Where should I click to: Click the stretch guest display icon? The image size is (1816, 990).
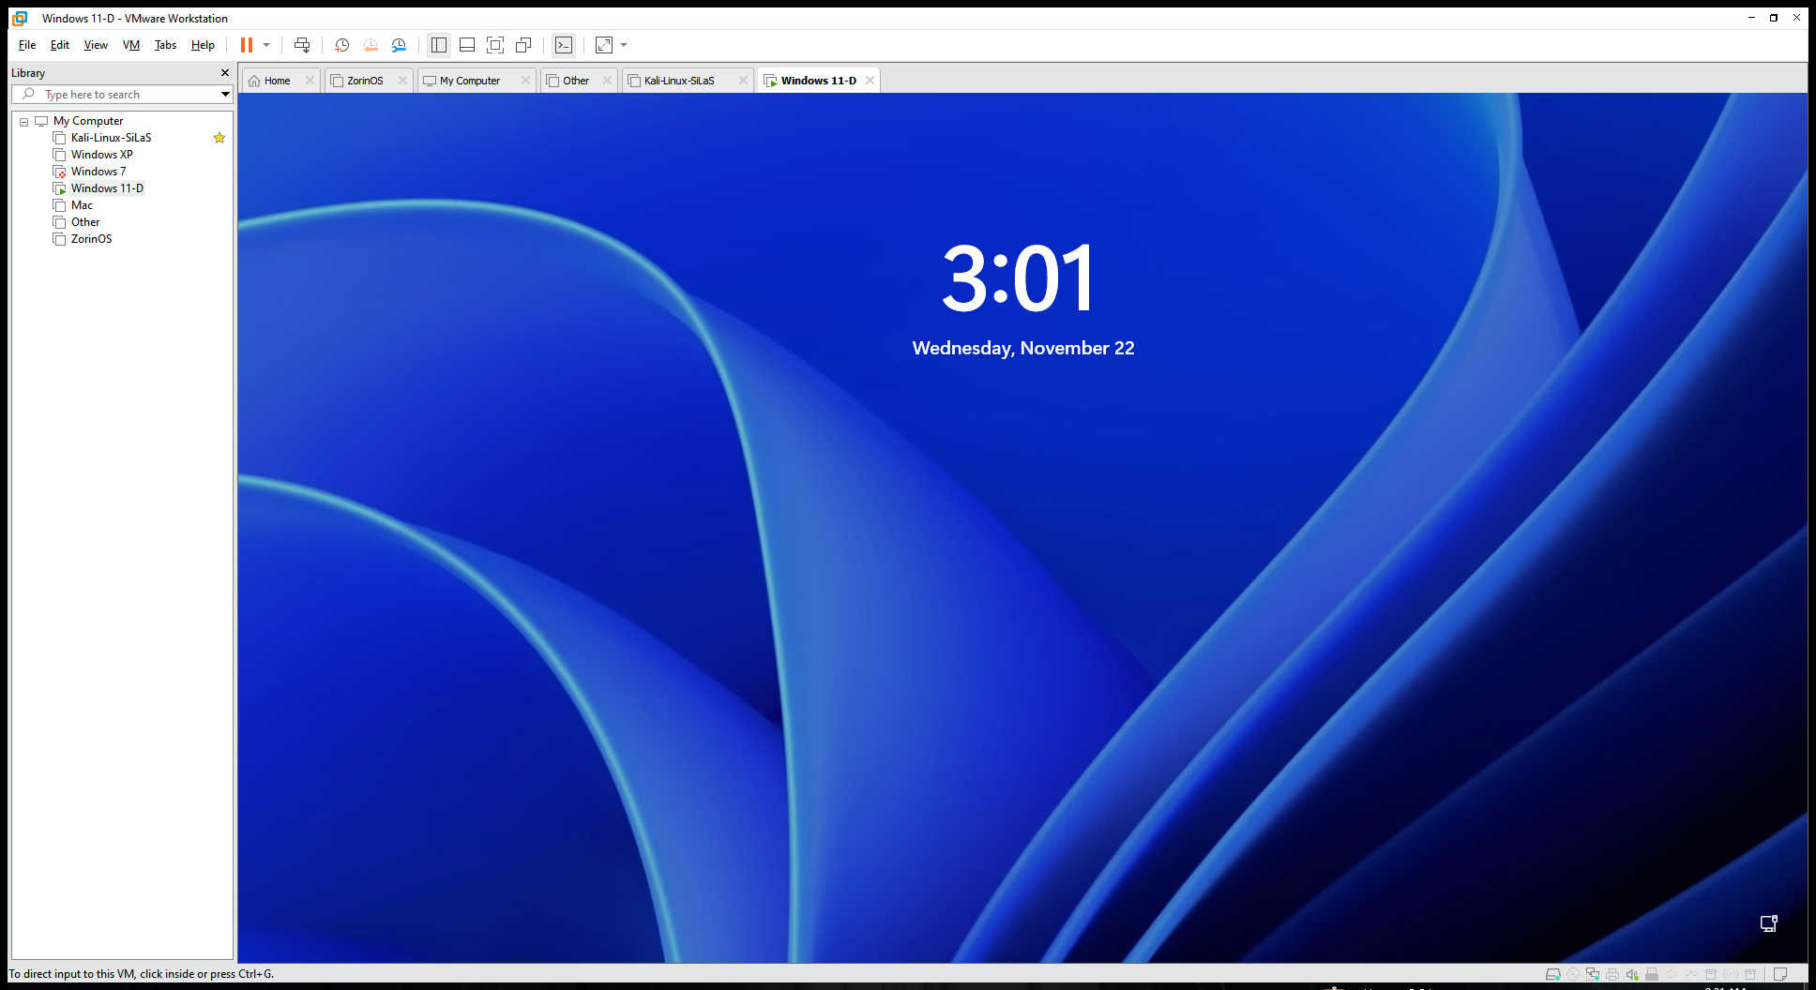[604, 45]
